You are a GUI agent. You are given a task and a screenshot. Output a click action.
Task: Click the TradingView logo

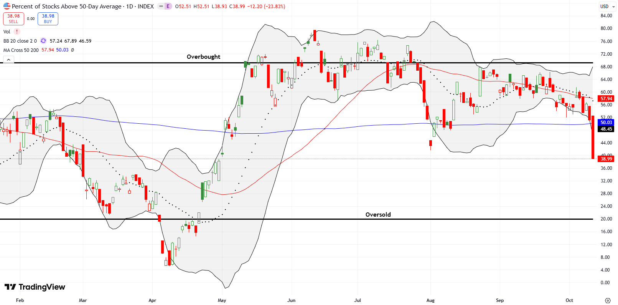tap(35, 287)
